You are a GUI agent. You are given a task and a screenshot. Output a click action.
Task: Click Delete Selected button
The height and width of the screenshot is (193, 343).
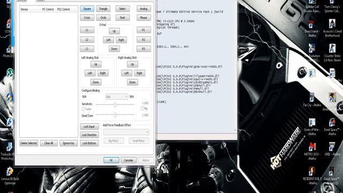(28, 143)
